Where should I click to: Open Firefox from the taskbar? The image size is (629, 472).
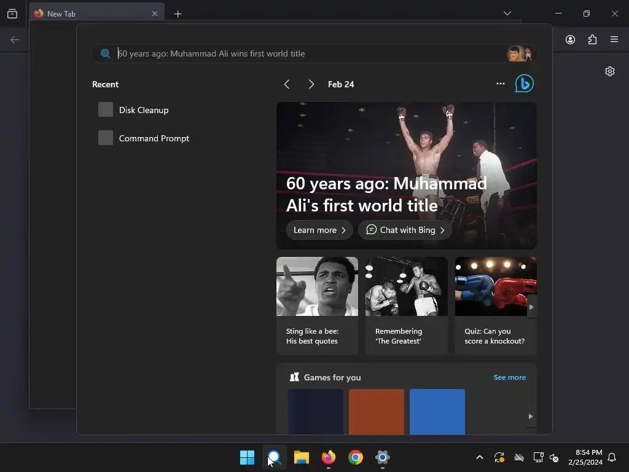[329, 457]
